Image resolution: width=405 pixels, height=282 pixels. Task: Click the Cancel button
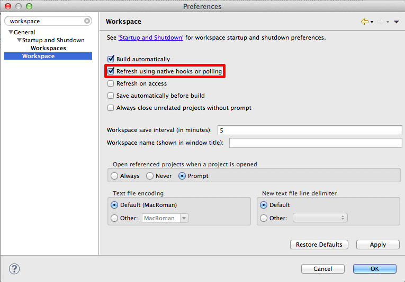tap(322, 269)
